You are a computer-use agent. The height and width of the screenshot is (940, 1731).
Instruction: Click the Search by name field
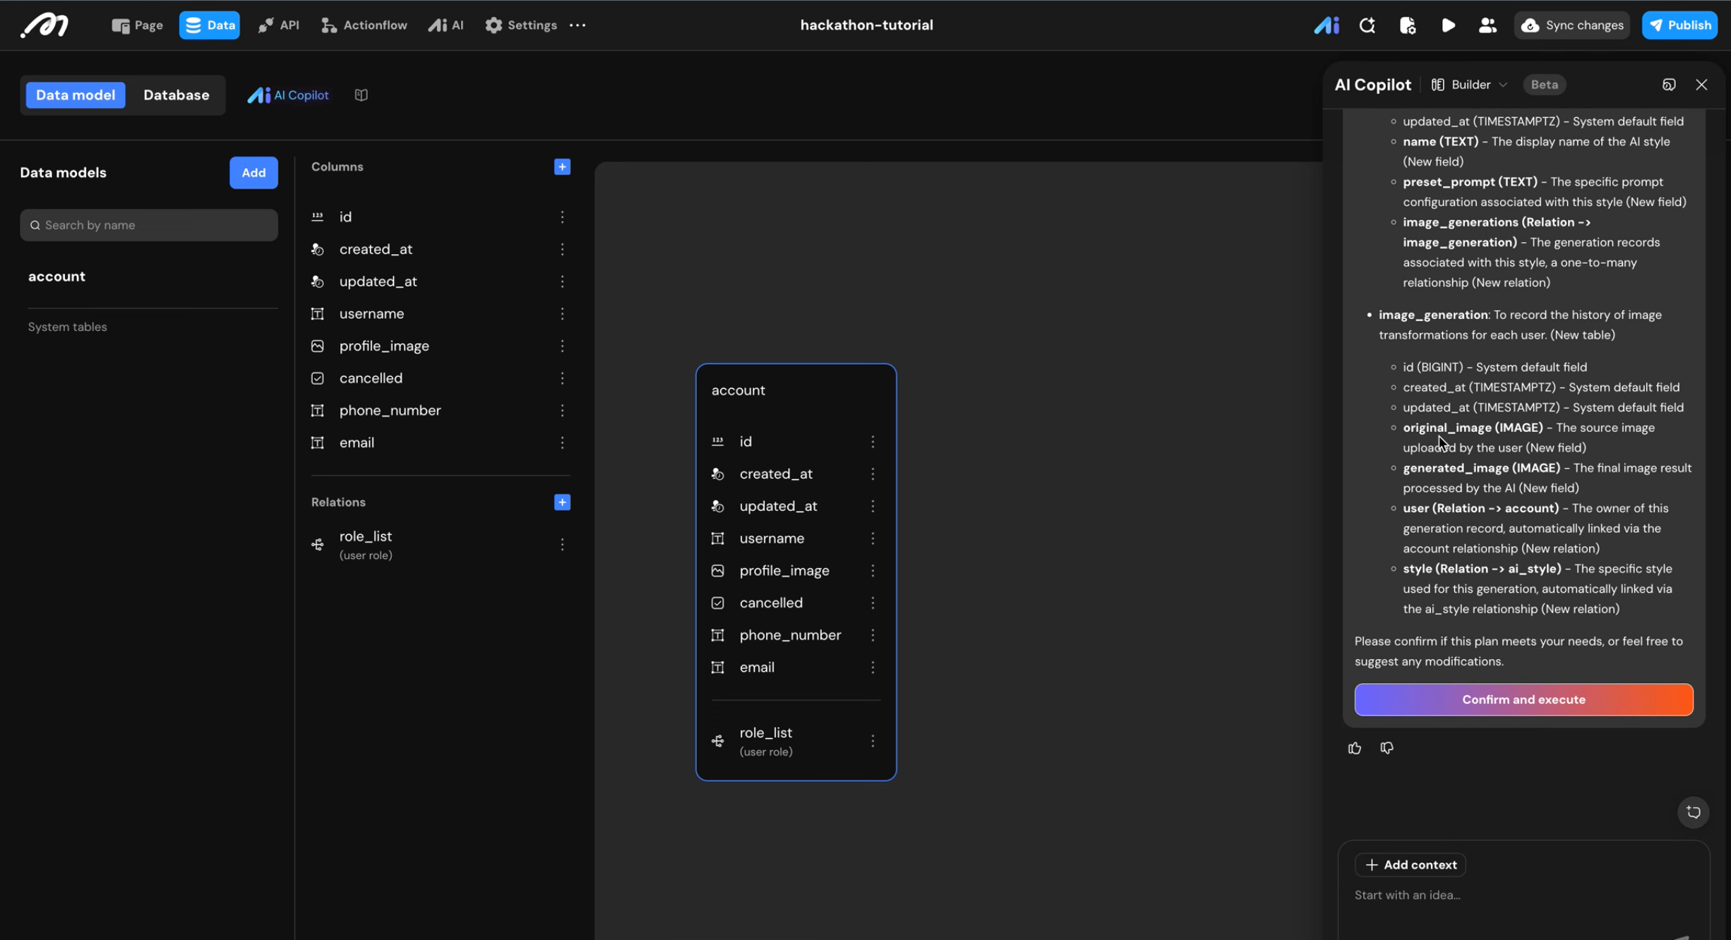coord(149,225)
